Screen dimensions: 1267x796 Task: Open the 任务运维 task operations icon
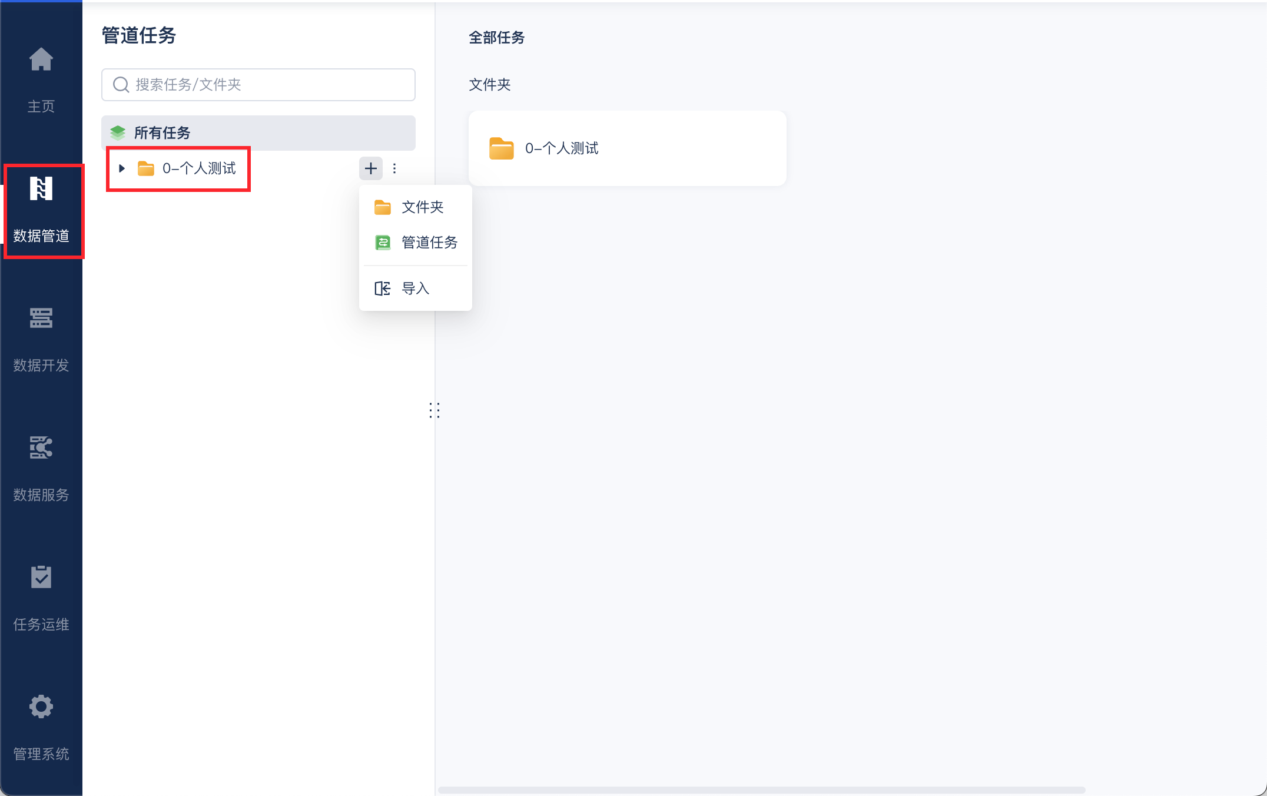tap(41, 578)
